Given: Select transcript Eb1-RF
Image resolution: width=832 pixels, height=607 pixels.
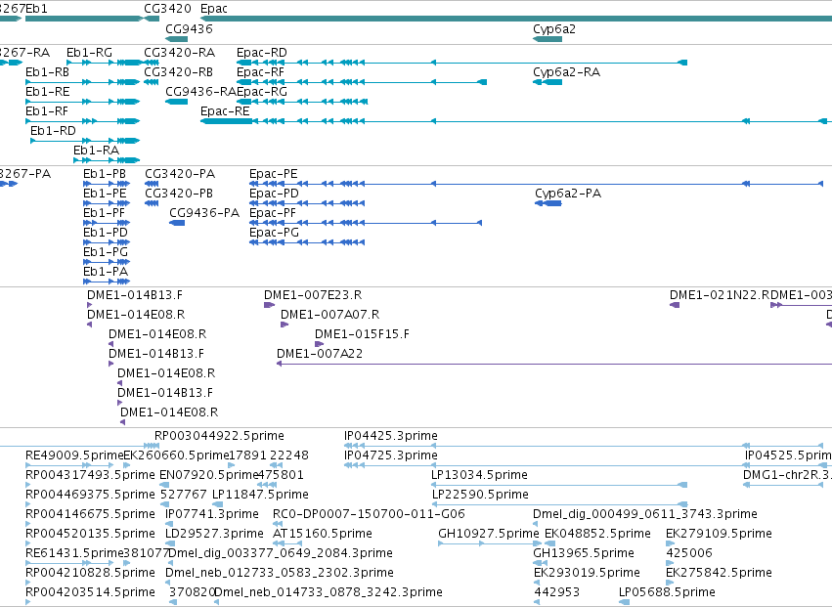Looking at the screenshot, I should point(83,121).
